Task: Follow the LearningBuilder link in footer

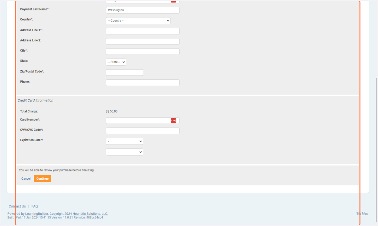Action: point(37,214)
